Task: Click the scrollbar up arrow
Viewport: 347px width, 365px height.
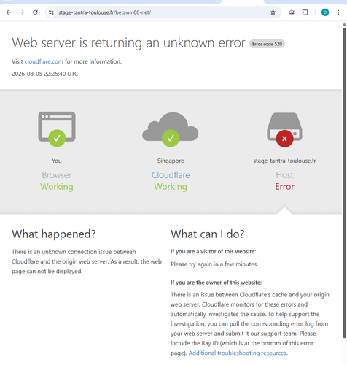Action: tap(344, 24)
